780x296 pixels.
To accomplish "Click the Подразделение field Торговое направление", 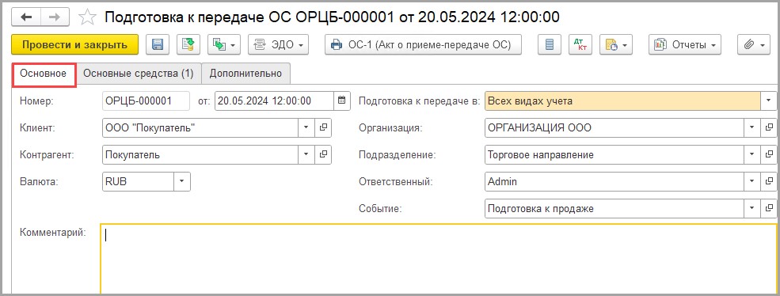I will click(x=614, y=154).
